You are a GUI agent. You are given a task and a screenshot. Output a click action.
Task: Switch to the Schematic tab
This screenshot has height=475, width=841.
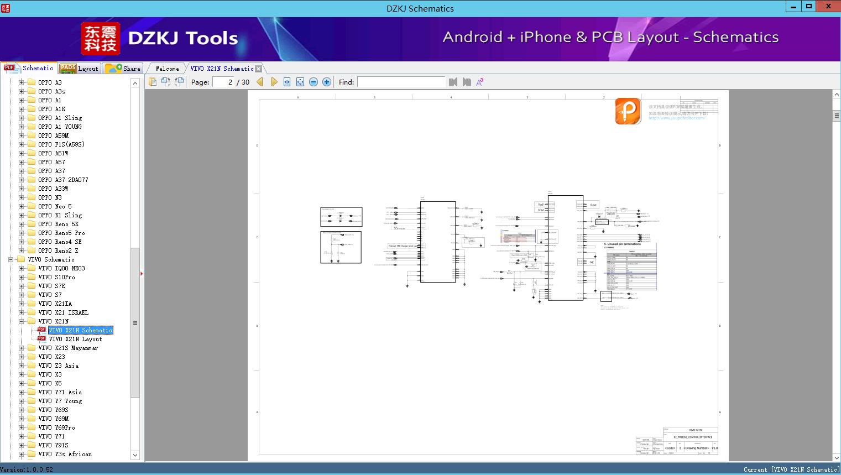[29, 68]
